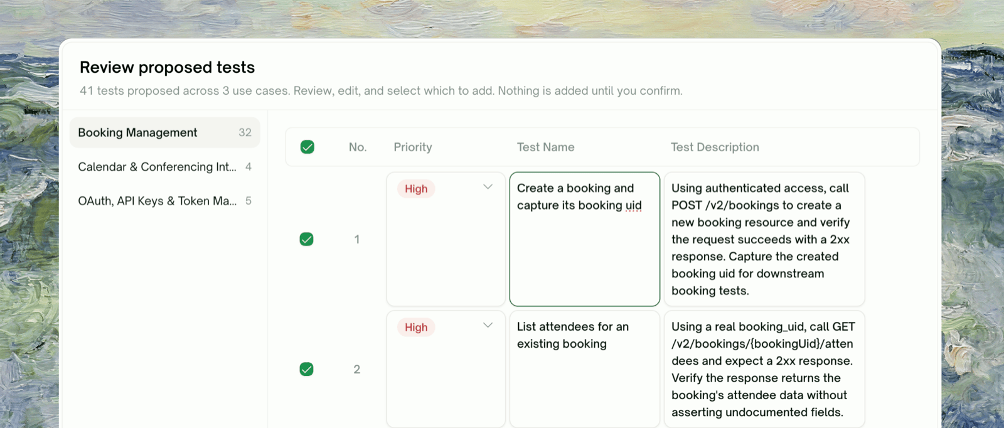Edit the test name 'Create a booking and capture its booking uid'
This screenshot has height=428, width=1004.
[x=585, y=239]
